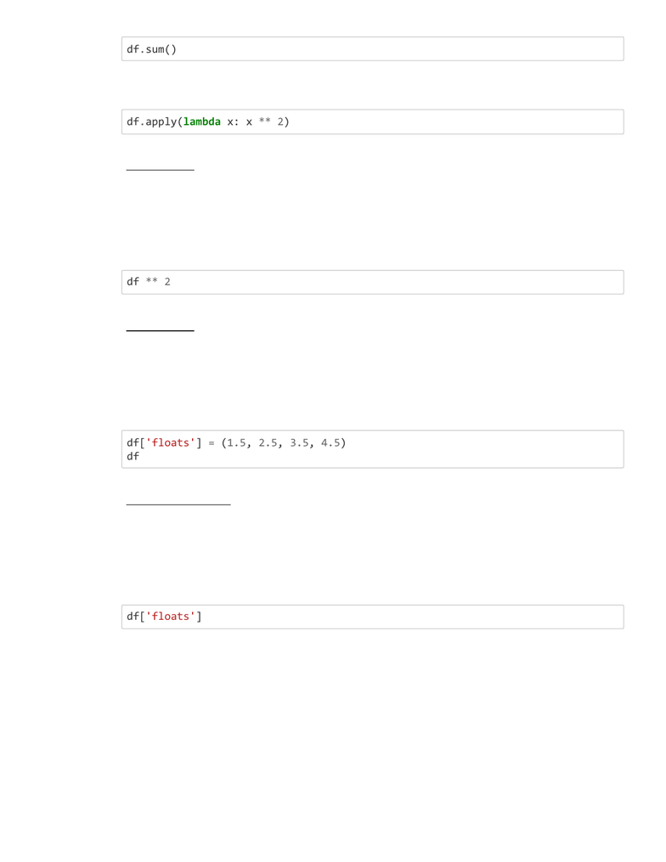This screenshot has height=862, width=666.
Task: Click the x ** 2 expression in lambda
Action: pyautogui.click(x=264, y=121)
